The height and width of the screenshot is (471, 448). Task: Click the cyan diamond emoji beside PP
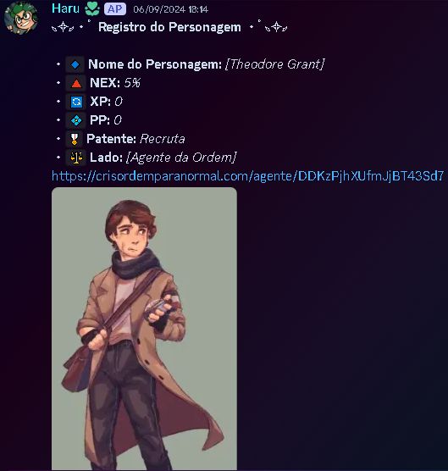pos(76,120)
